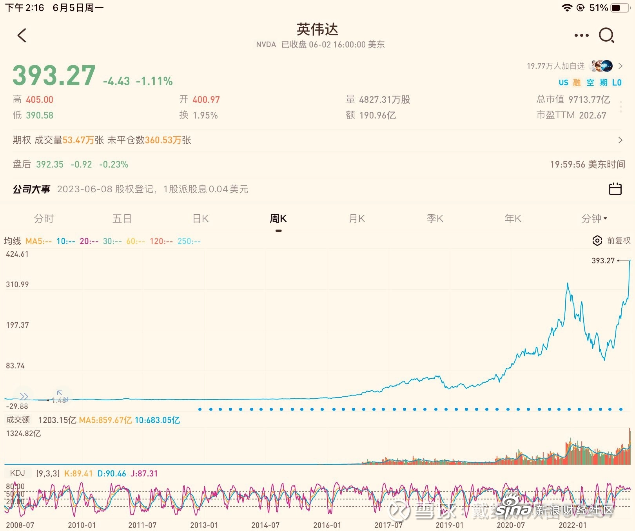Tap the J:87.31 KDJ value
This screenshot has width=635, height=531.
coord(144,473)
